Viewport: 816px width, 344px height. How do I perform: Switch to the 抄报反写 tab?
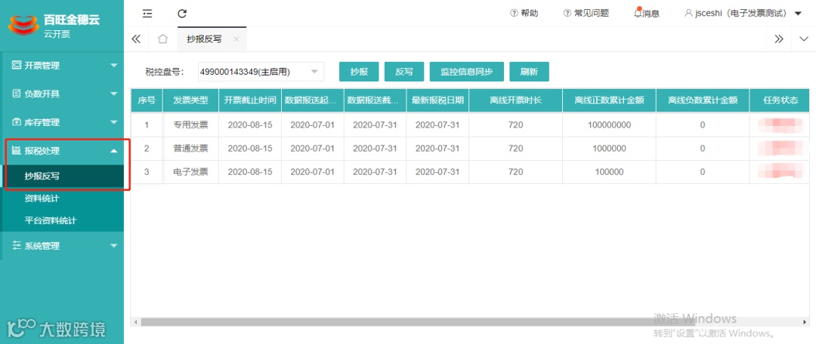tap(204, 39)
